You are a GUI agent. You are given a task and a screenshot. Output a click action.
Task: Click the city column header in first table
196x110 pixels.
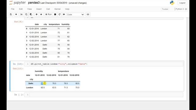tap(45, 24)
